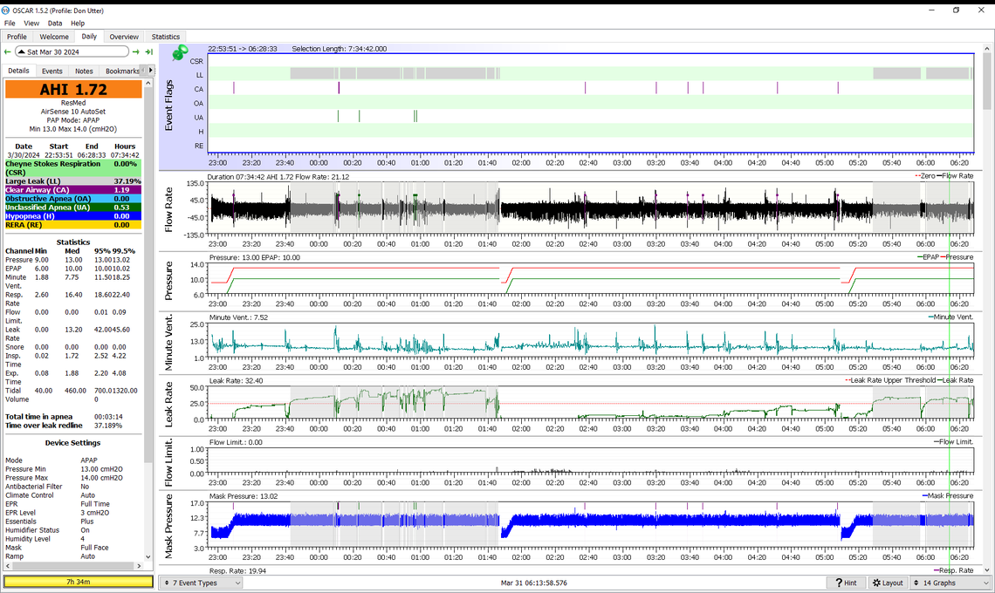The image size is (995, 593).
Task: Click the Mask Full Face setting row
Action: point(73,548)
